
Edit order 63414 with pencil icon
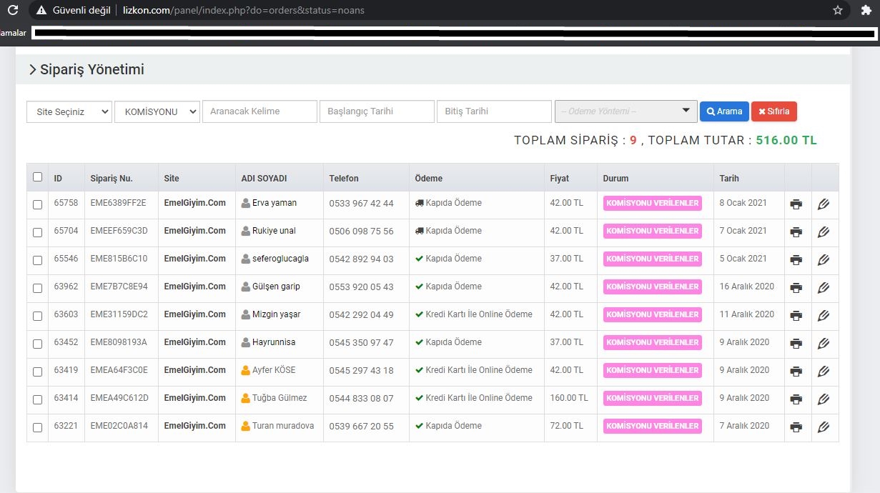823,399
